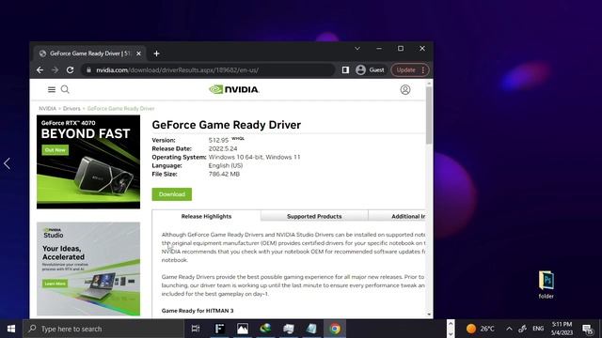602x338 pixels.
Task: Click the address bar URL
Action: (177, 70)
